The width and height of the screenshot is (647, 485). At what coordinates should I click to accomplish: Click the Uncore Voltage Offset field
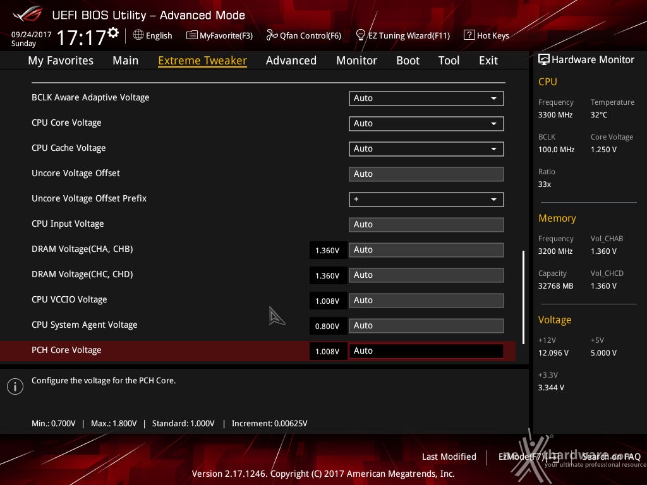(426, 174)
